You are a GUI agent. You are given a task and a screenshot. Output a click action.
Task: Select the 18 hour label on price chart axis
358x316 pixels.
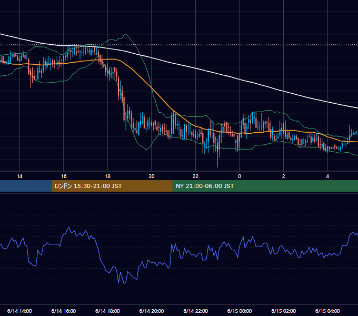[x=107, y=176]
